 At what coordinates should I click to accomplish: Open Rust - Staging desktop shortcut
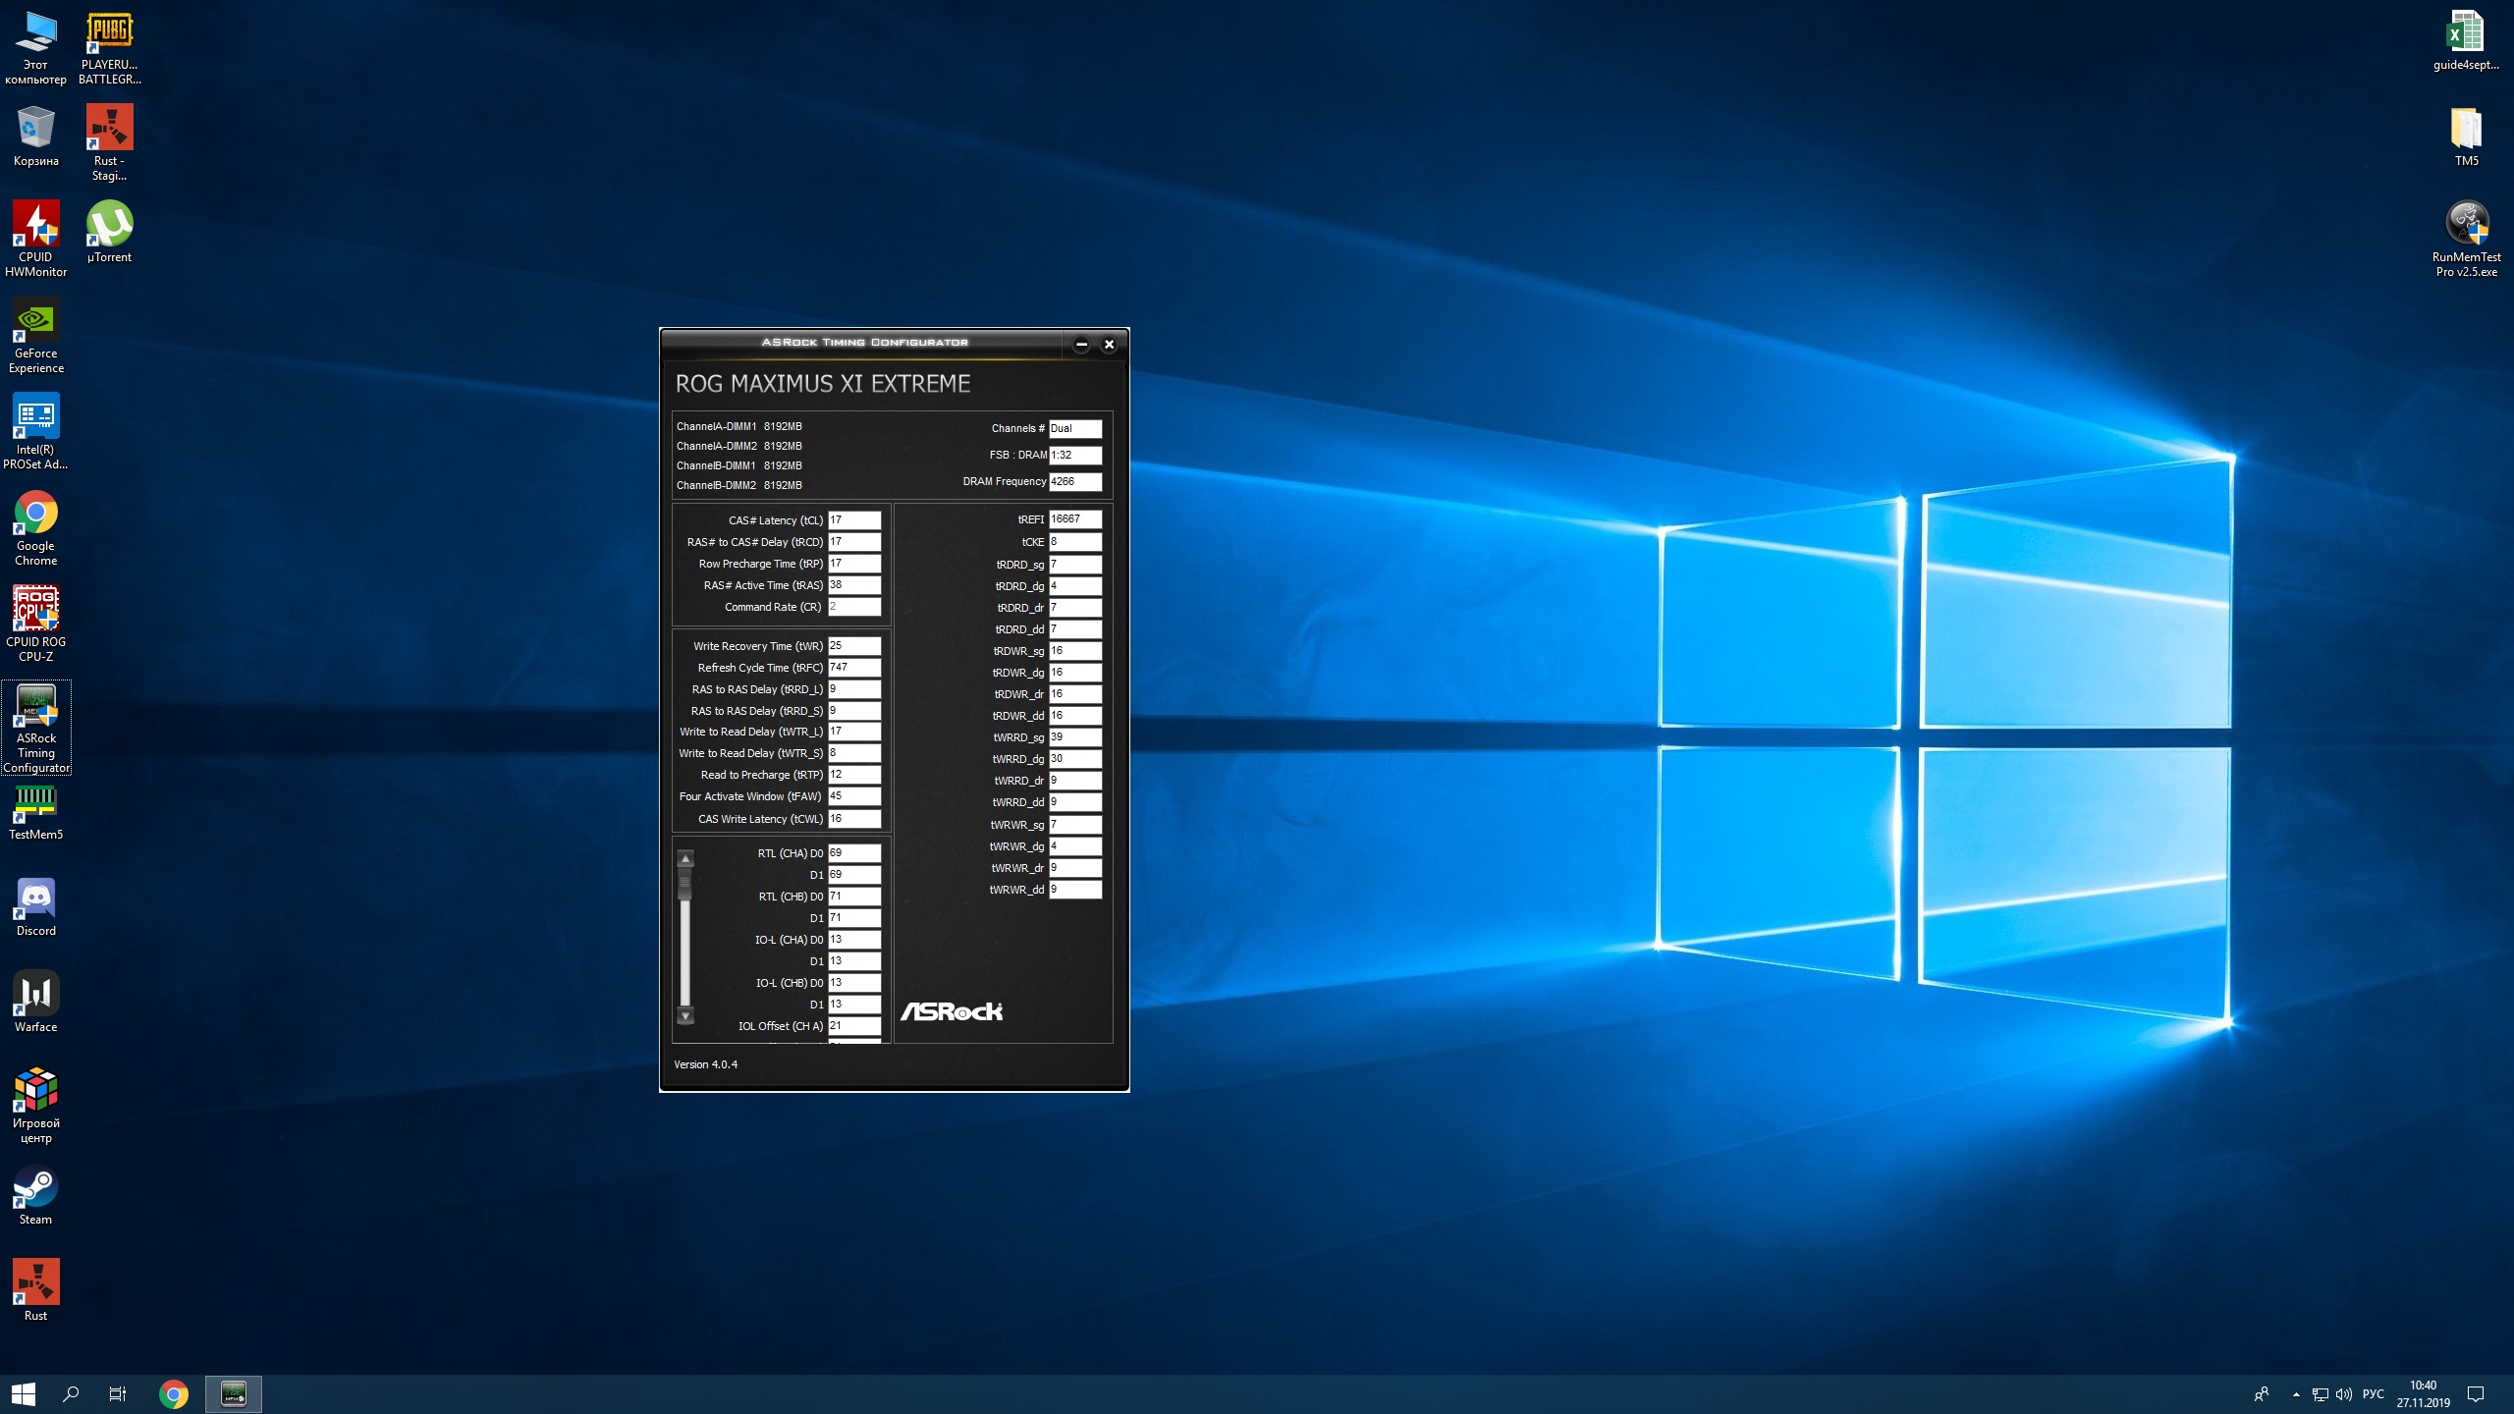109,143
